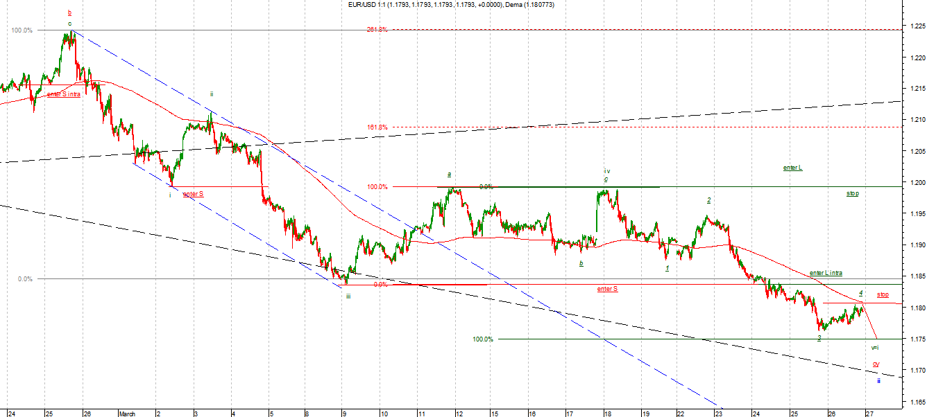Select the blue 'iii' wave label
927x417 pixels.
tap(348, 296)
